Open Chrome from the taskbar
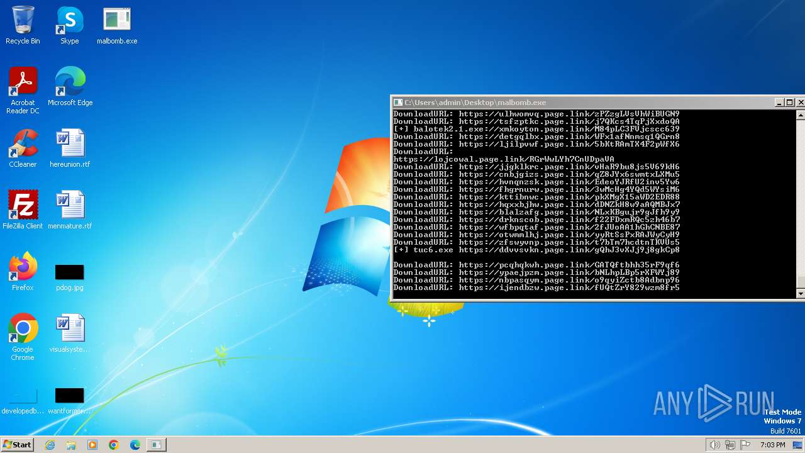Viewport: 805px width, 453px height. point(114,445)
